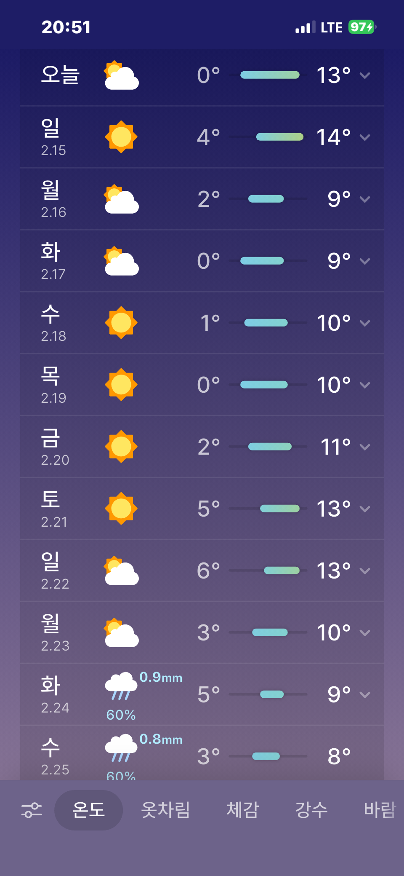The width and height of the screenshot is (404, 876).
Task: Expand the 일 2.15 forecast chevron
Action: tap(365, 137)
